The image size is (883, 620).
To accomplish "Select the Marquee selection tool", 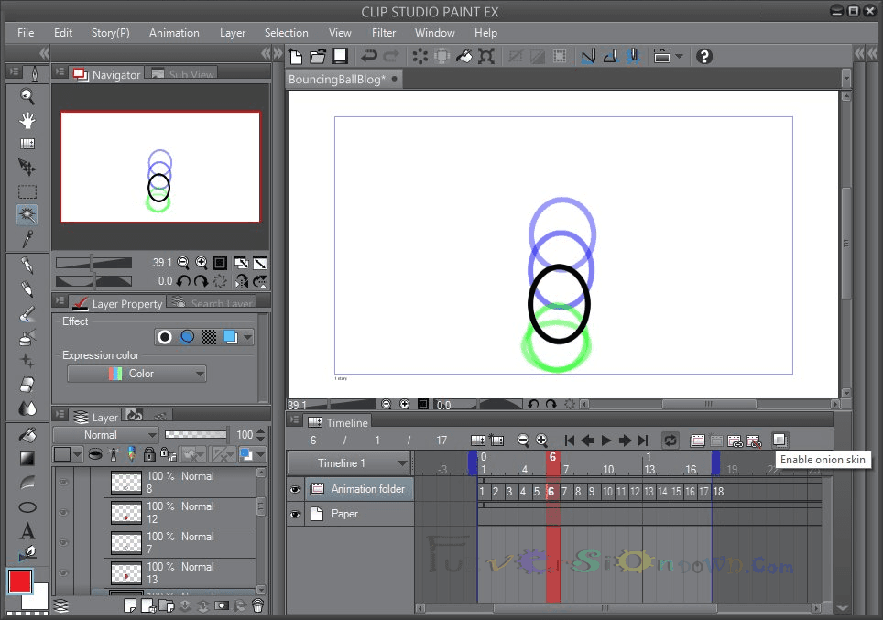I will pos(27,190).
